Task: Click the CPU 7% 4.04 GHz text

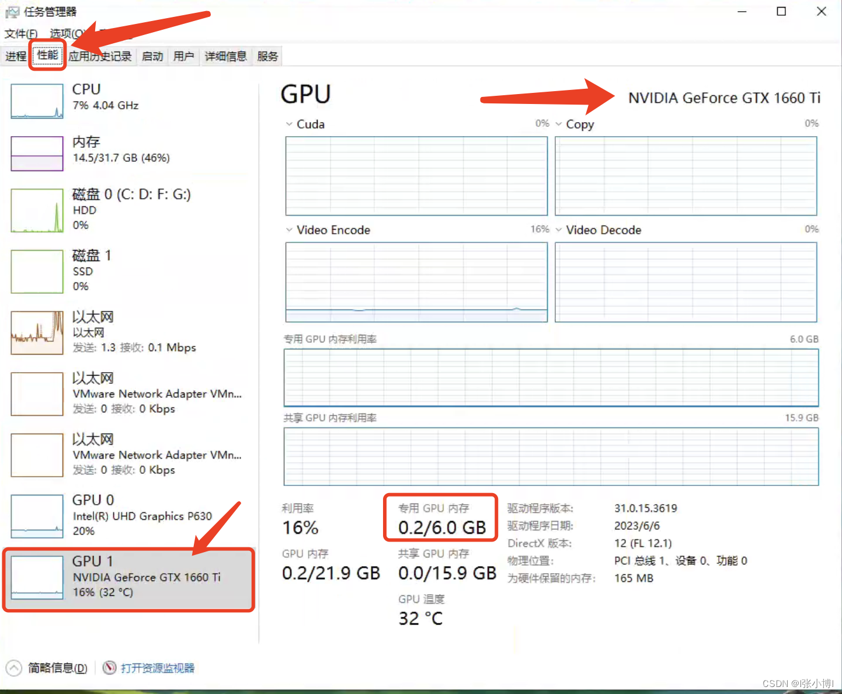Action: [x=105, y=105]
